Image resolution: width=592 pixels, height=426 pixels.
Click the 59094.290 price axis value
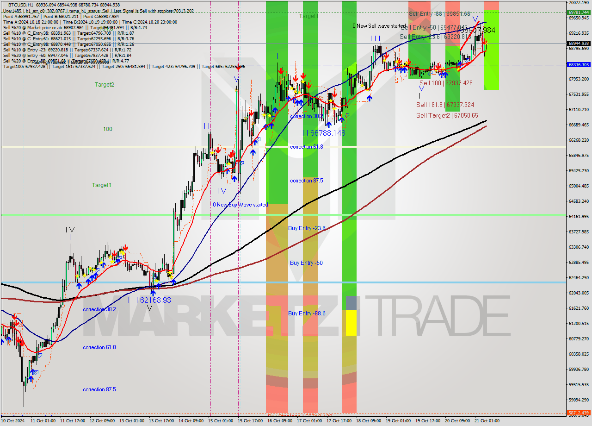click(578, 400)
